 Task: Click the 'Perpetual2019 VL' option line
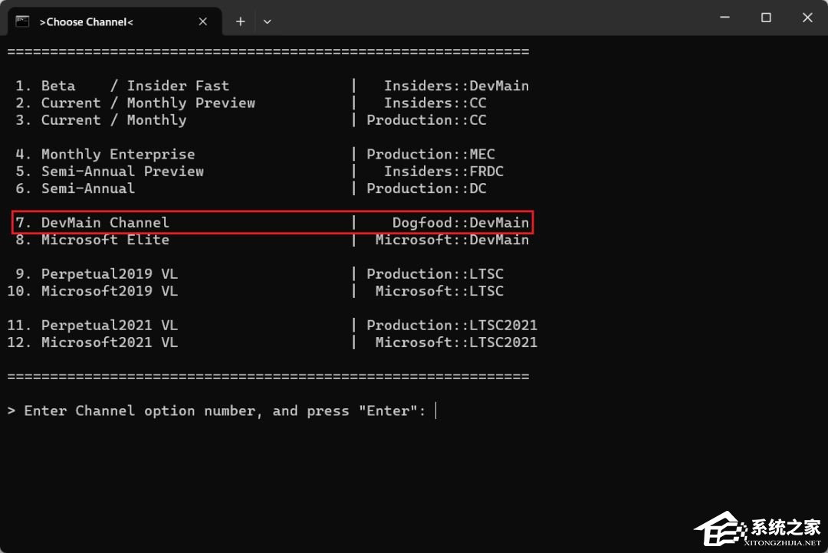(x=259, y=274)
